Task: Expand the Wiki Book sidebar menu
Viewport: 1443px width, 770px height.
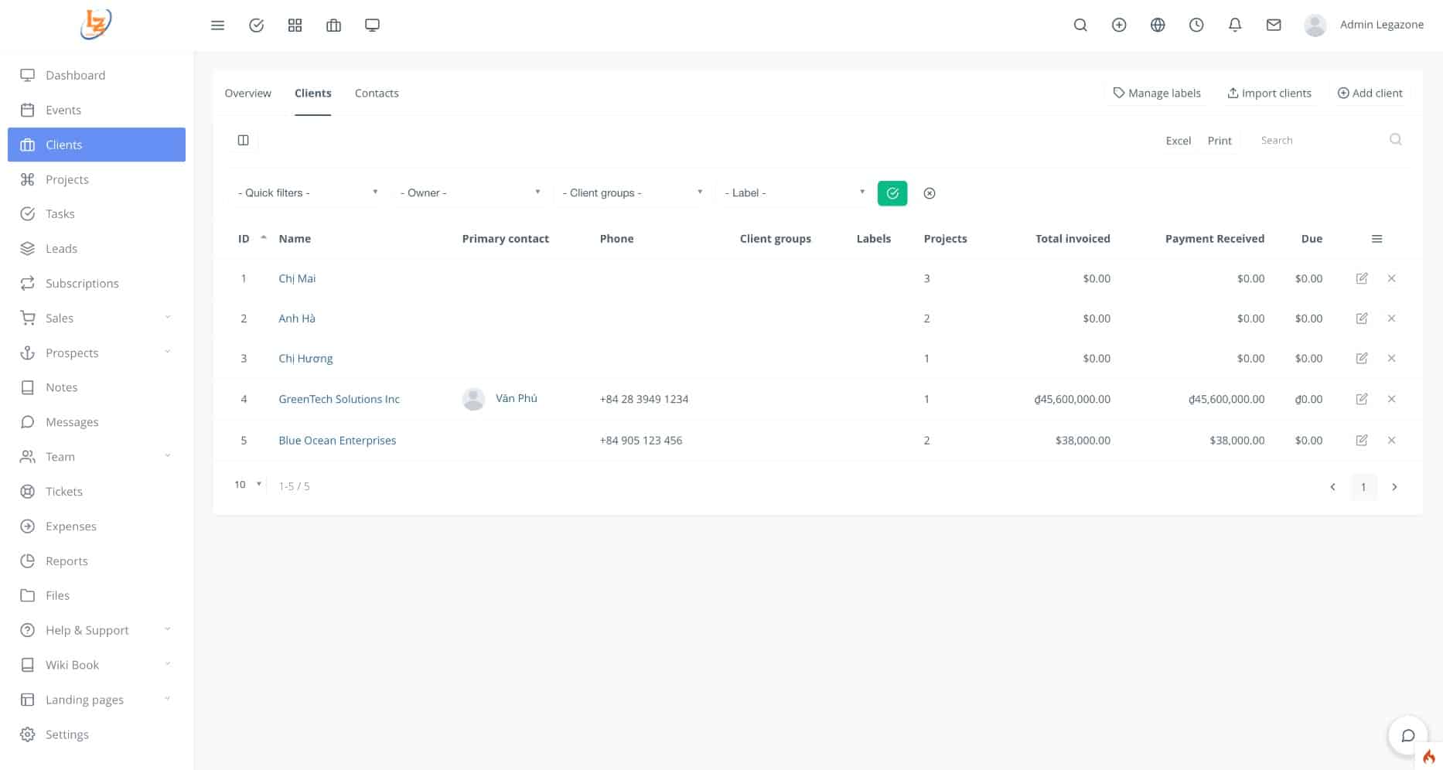Action: coord(97,666)
